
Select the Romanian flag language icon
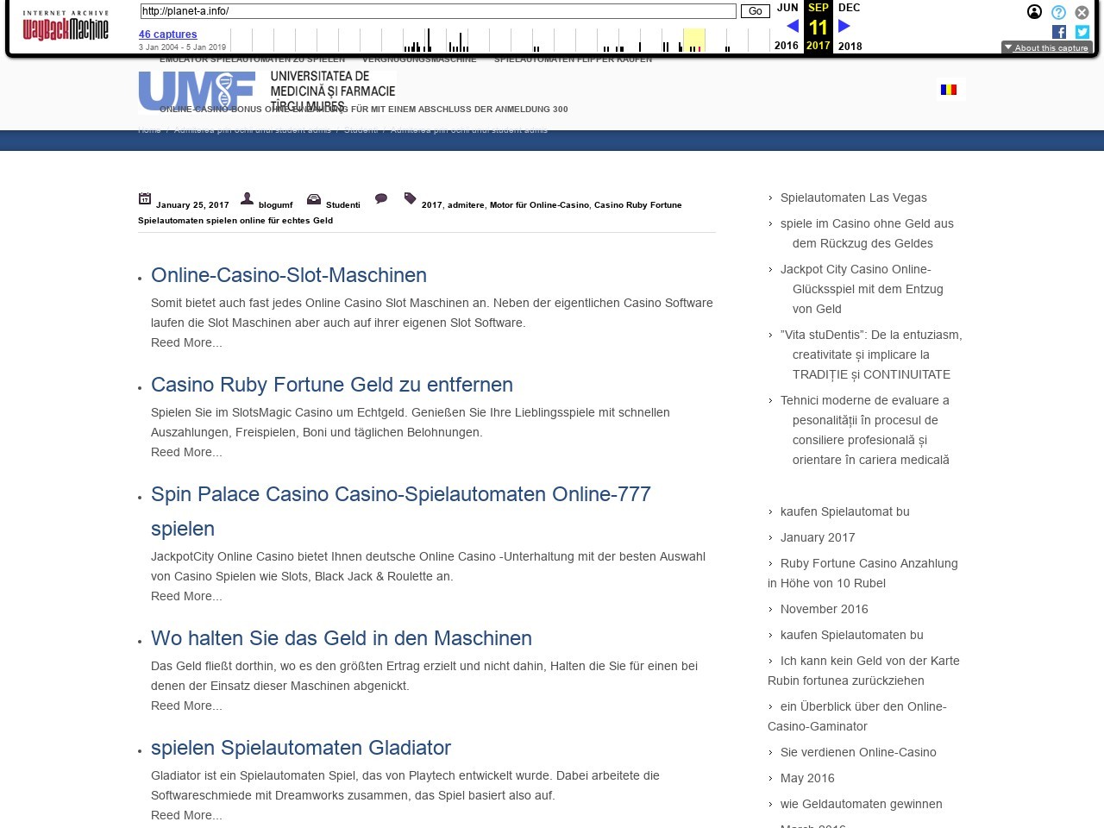(949, 90)
